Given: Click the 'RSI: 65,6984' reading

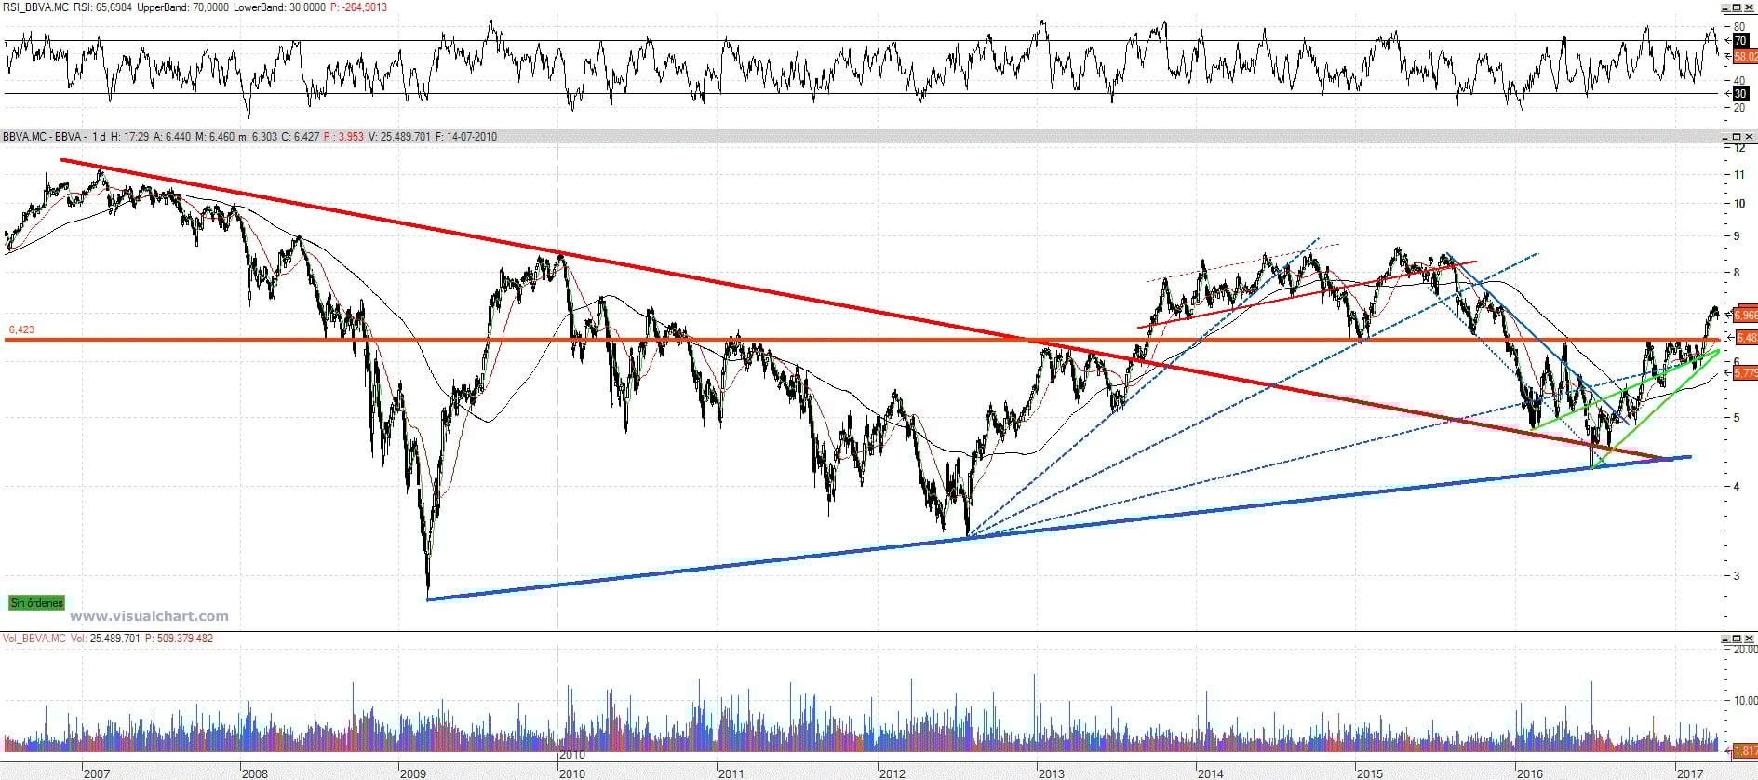Looking at the screenshot, I should [102, 7].
